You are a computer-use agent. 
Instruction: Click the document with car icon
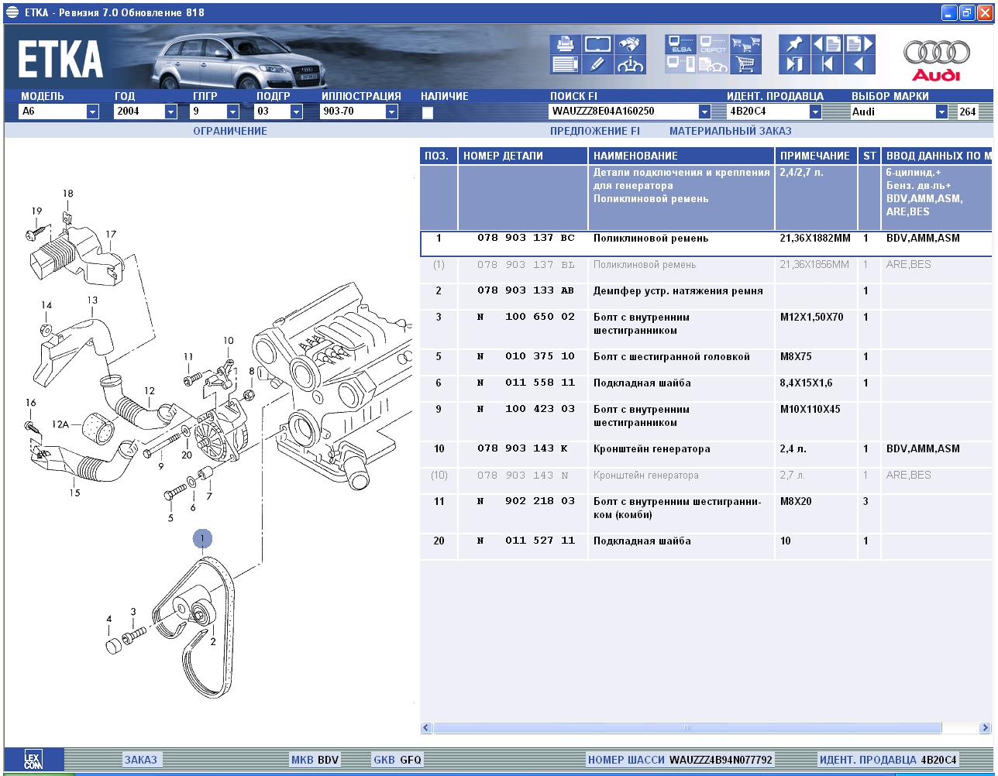(x=714, y=64)
